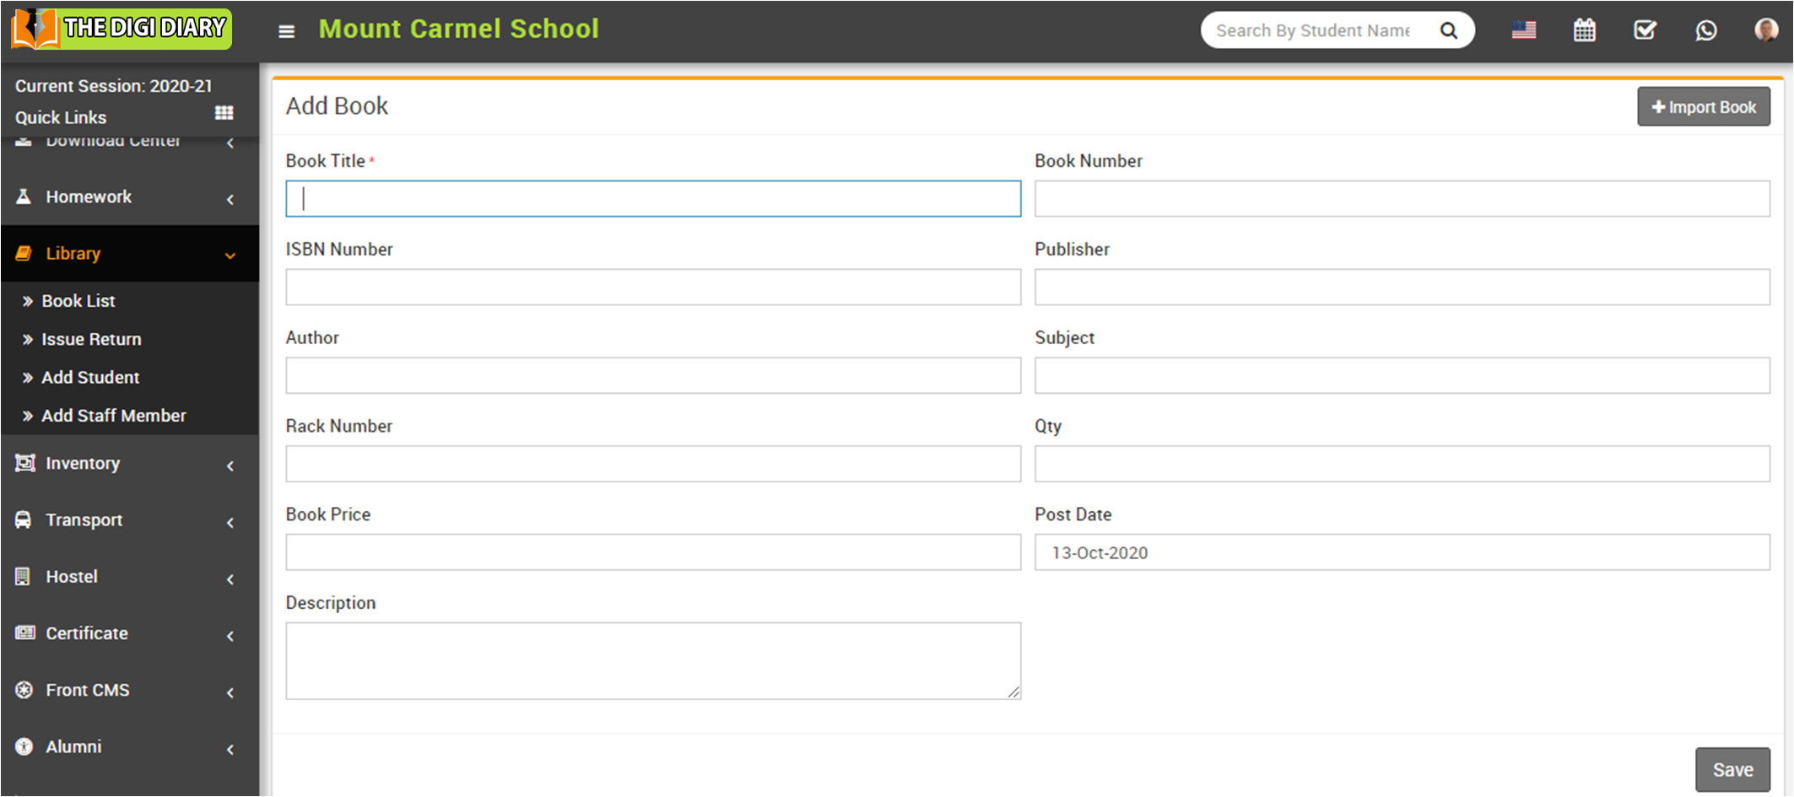Viewport: 1794px width, 797px height.
Task: Click the Import Book button
Action: coord(1703,107)
